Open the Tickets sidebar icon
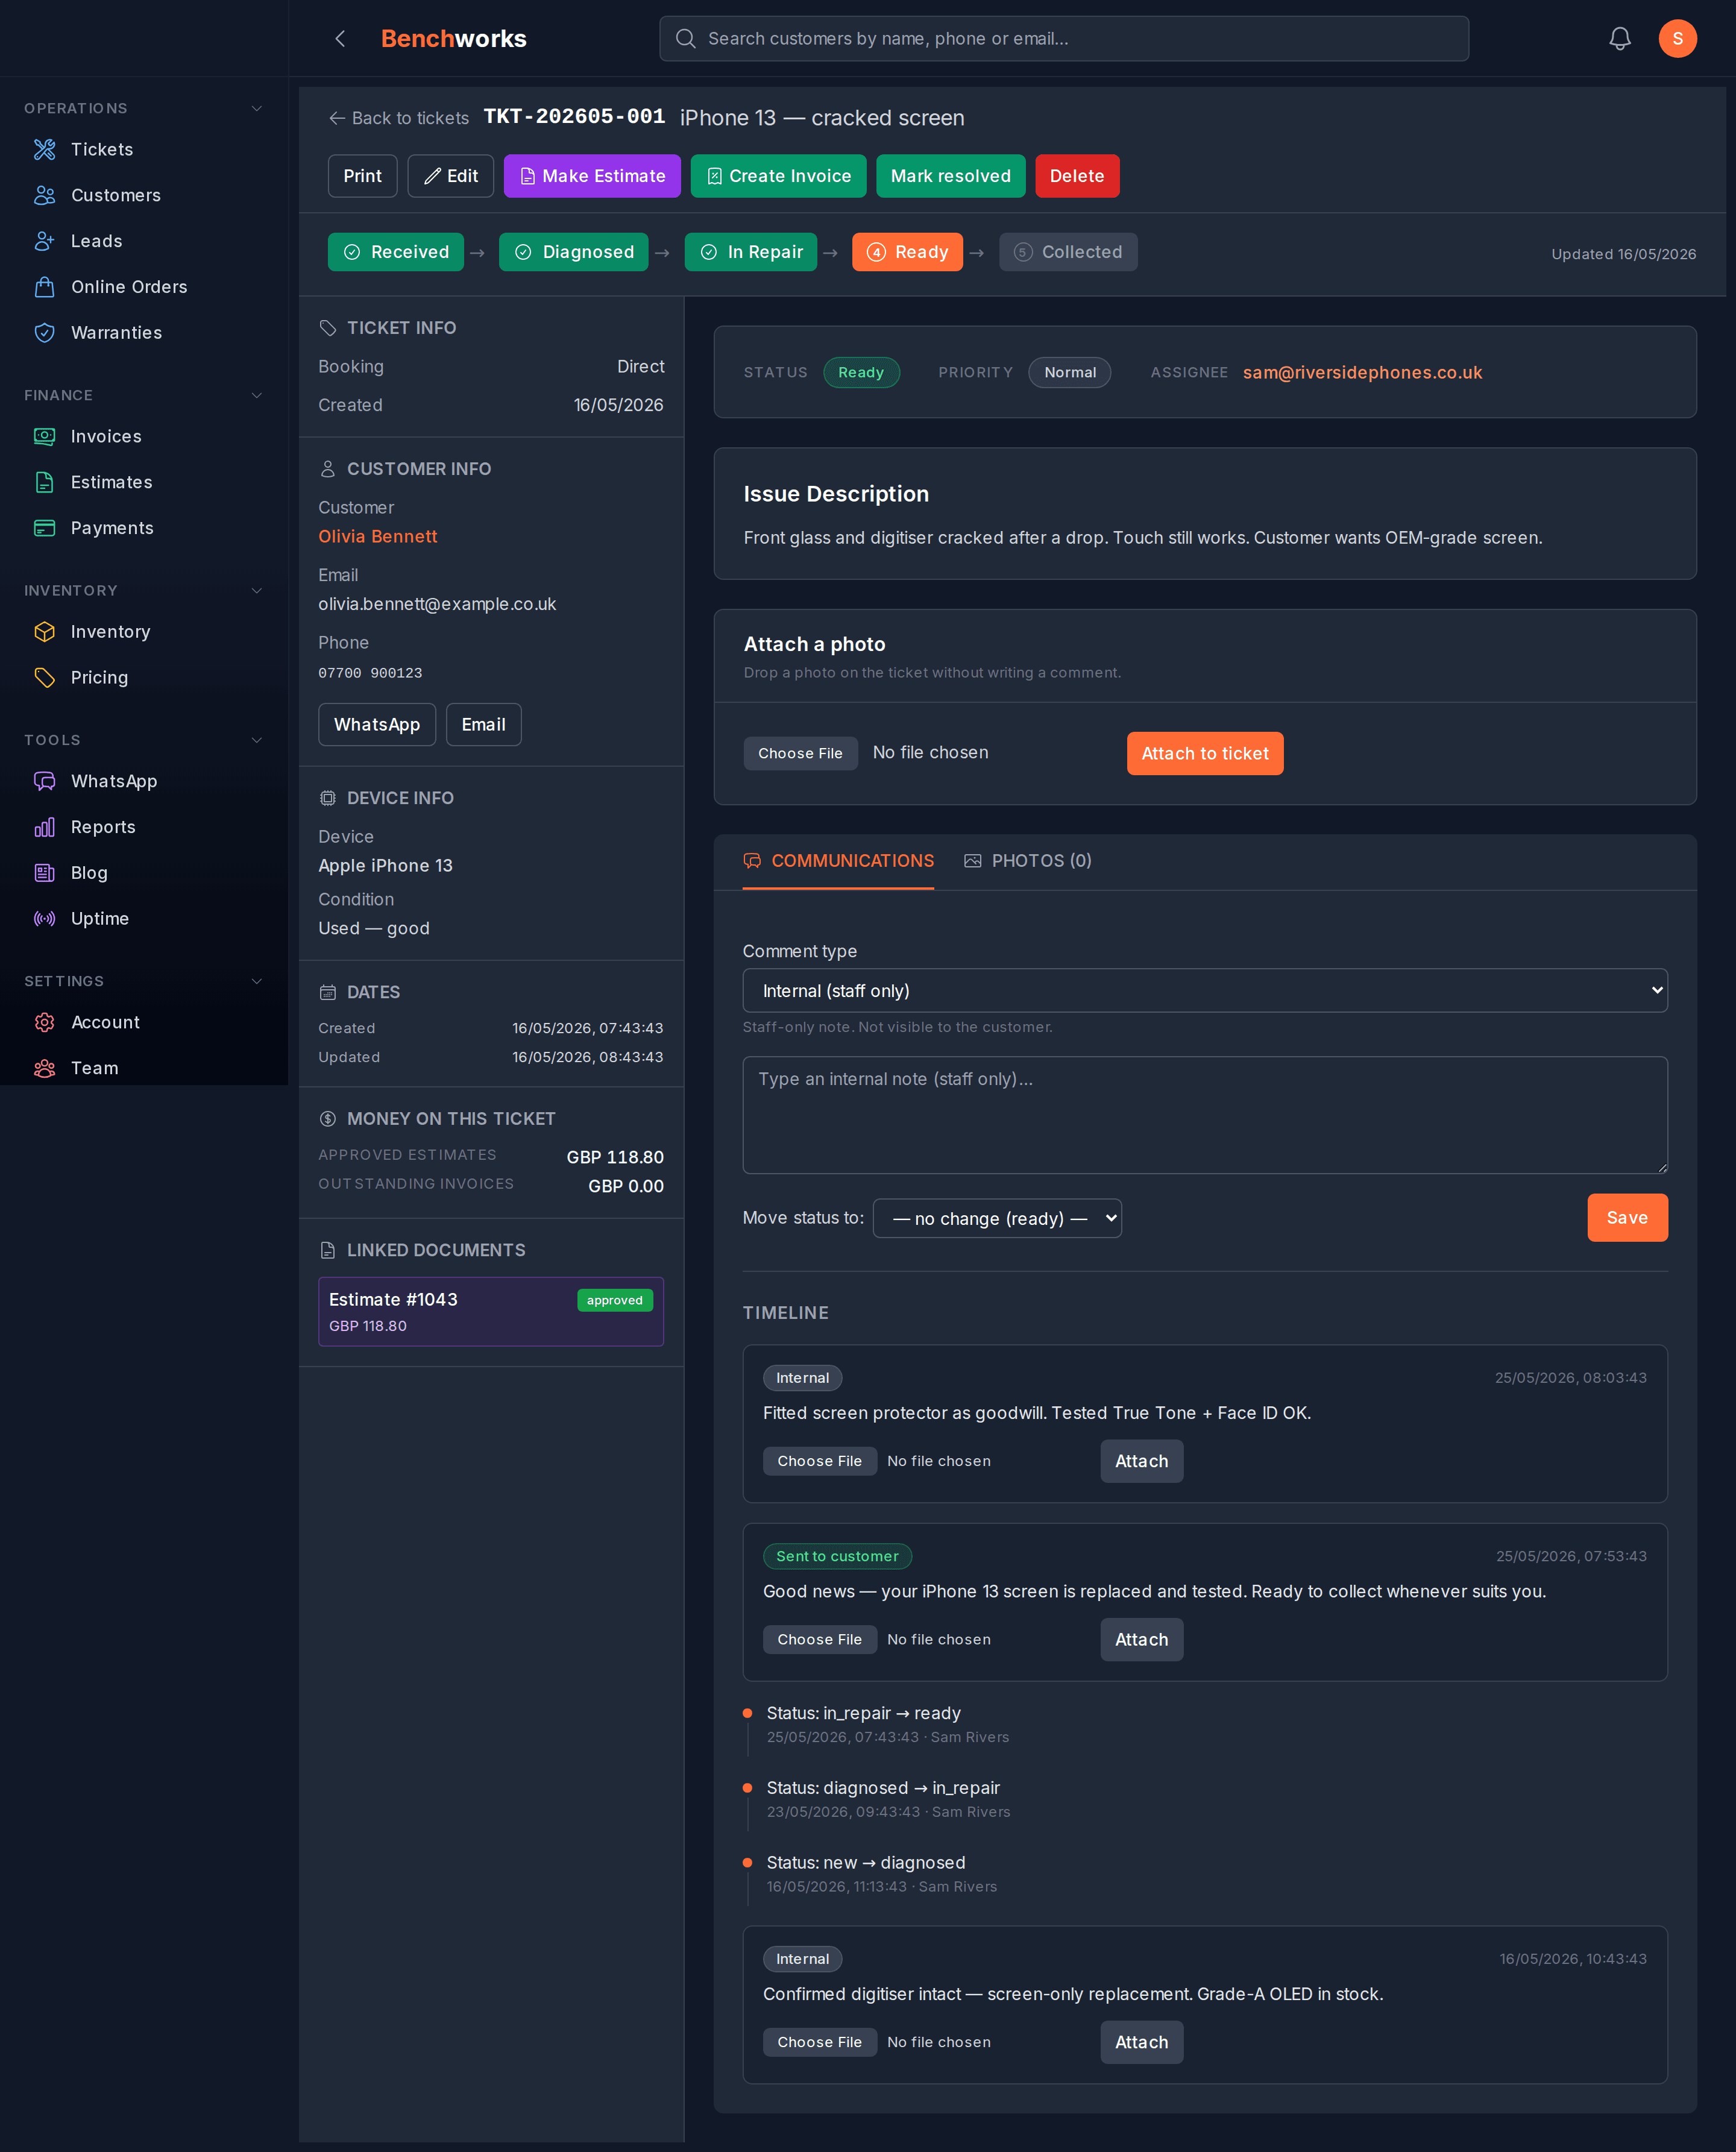This screenshot has width=1736, height=2152. 45,150
